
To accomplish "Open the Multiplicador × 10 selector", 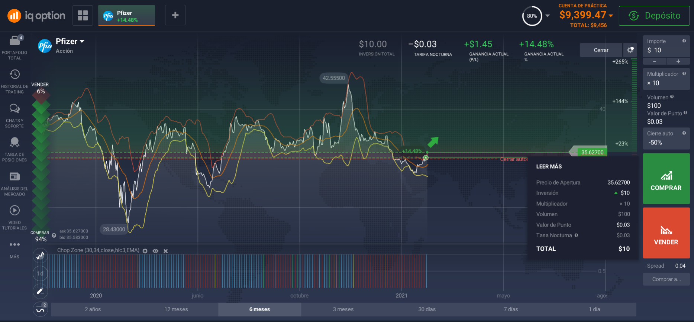I will tap(666, 79).
